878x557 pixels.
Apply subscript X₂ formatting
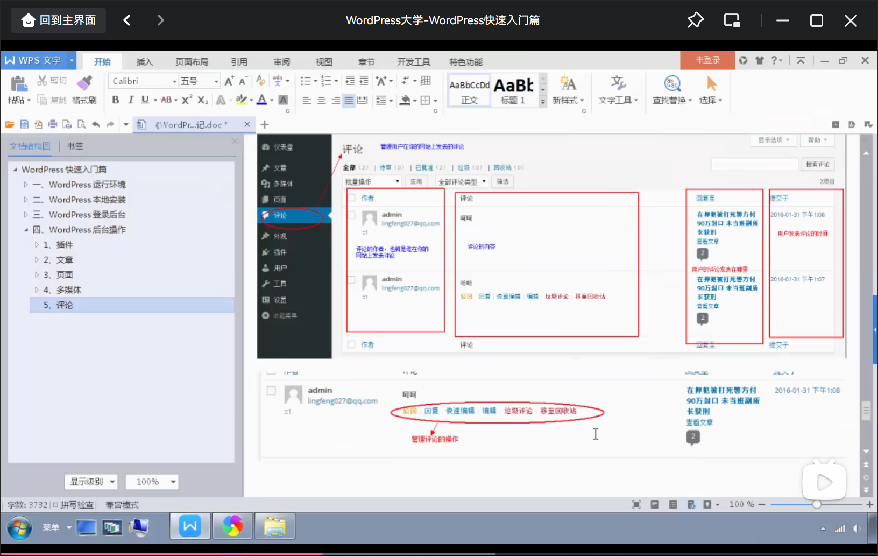(x=202, y=100)
